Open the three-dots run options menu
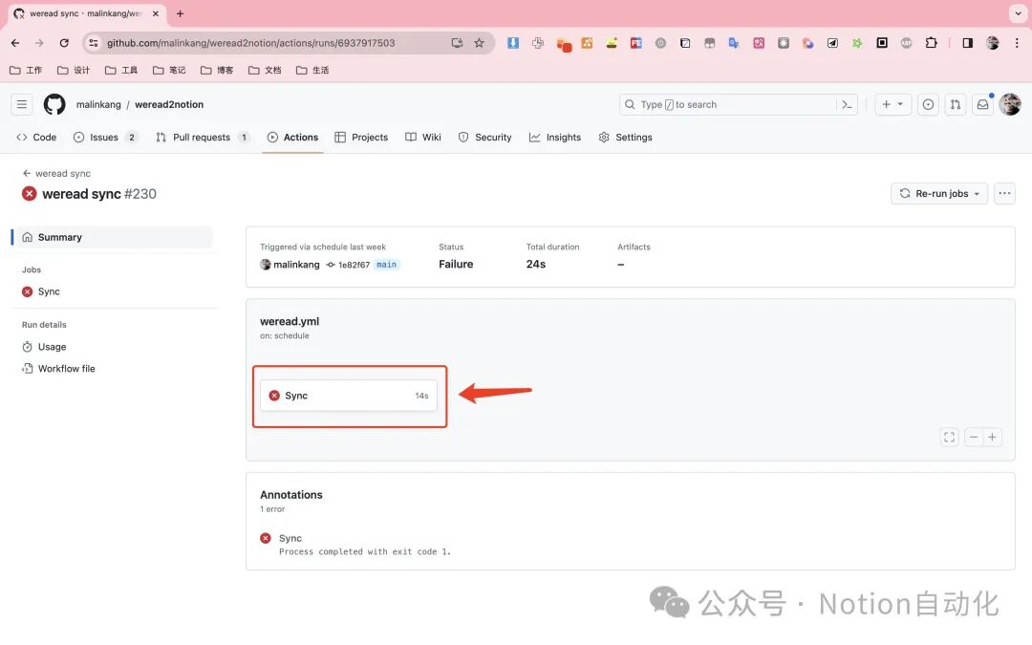 1004,193
